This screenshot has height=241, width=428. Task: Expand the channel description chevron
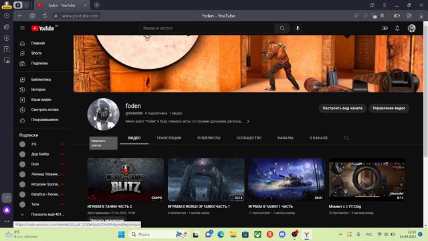click(248, 121)
